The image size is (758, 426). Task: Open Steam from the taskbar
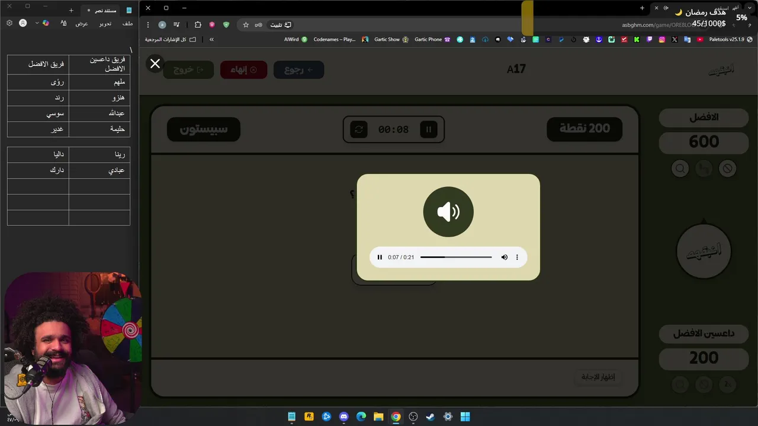[431, 417]
